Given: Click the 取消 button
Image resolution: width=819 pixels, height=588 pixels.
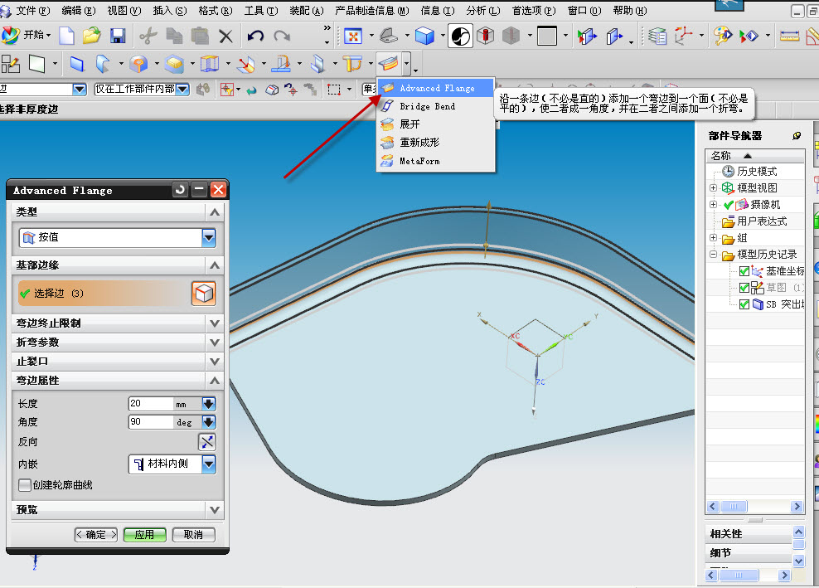Looking at the screenshot, I should tap(193, 535).
